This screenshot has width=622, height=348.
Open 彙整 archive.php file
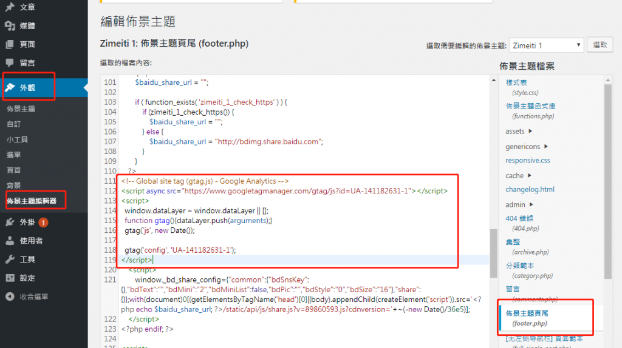(x=513, y=242)
